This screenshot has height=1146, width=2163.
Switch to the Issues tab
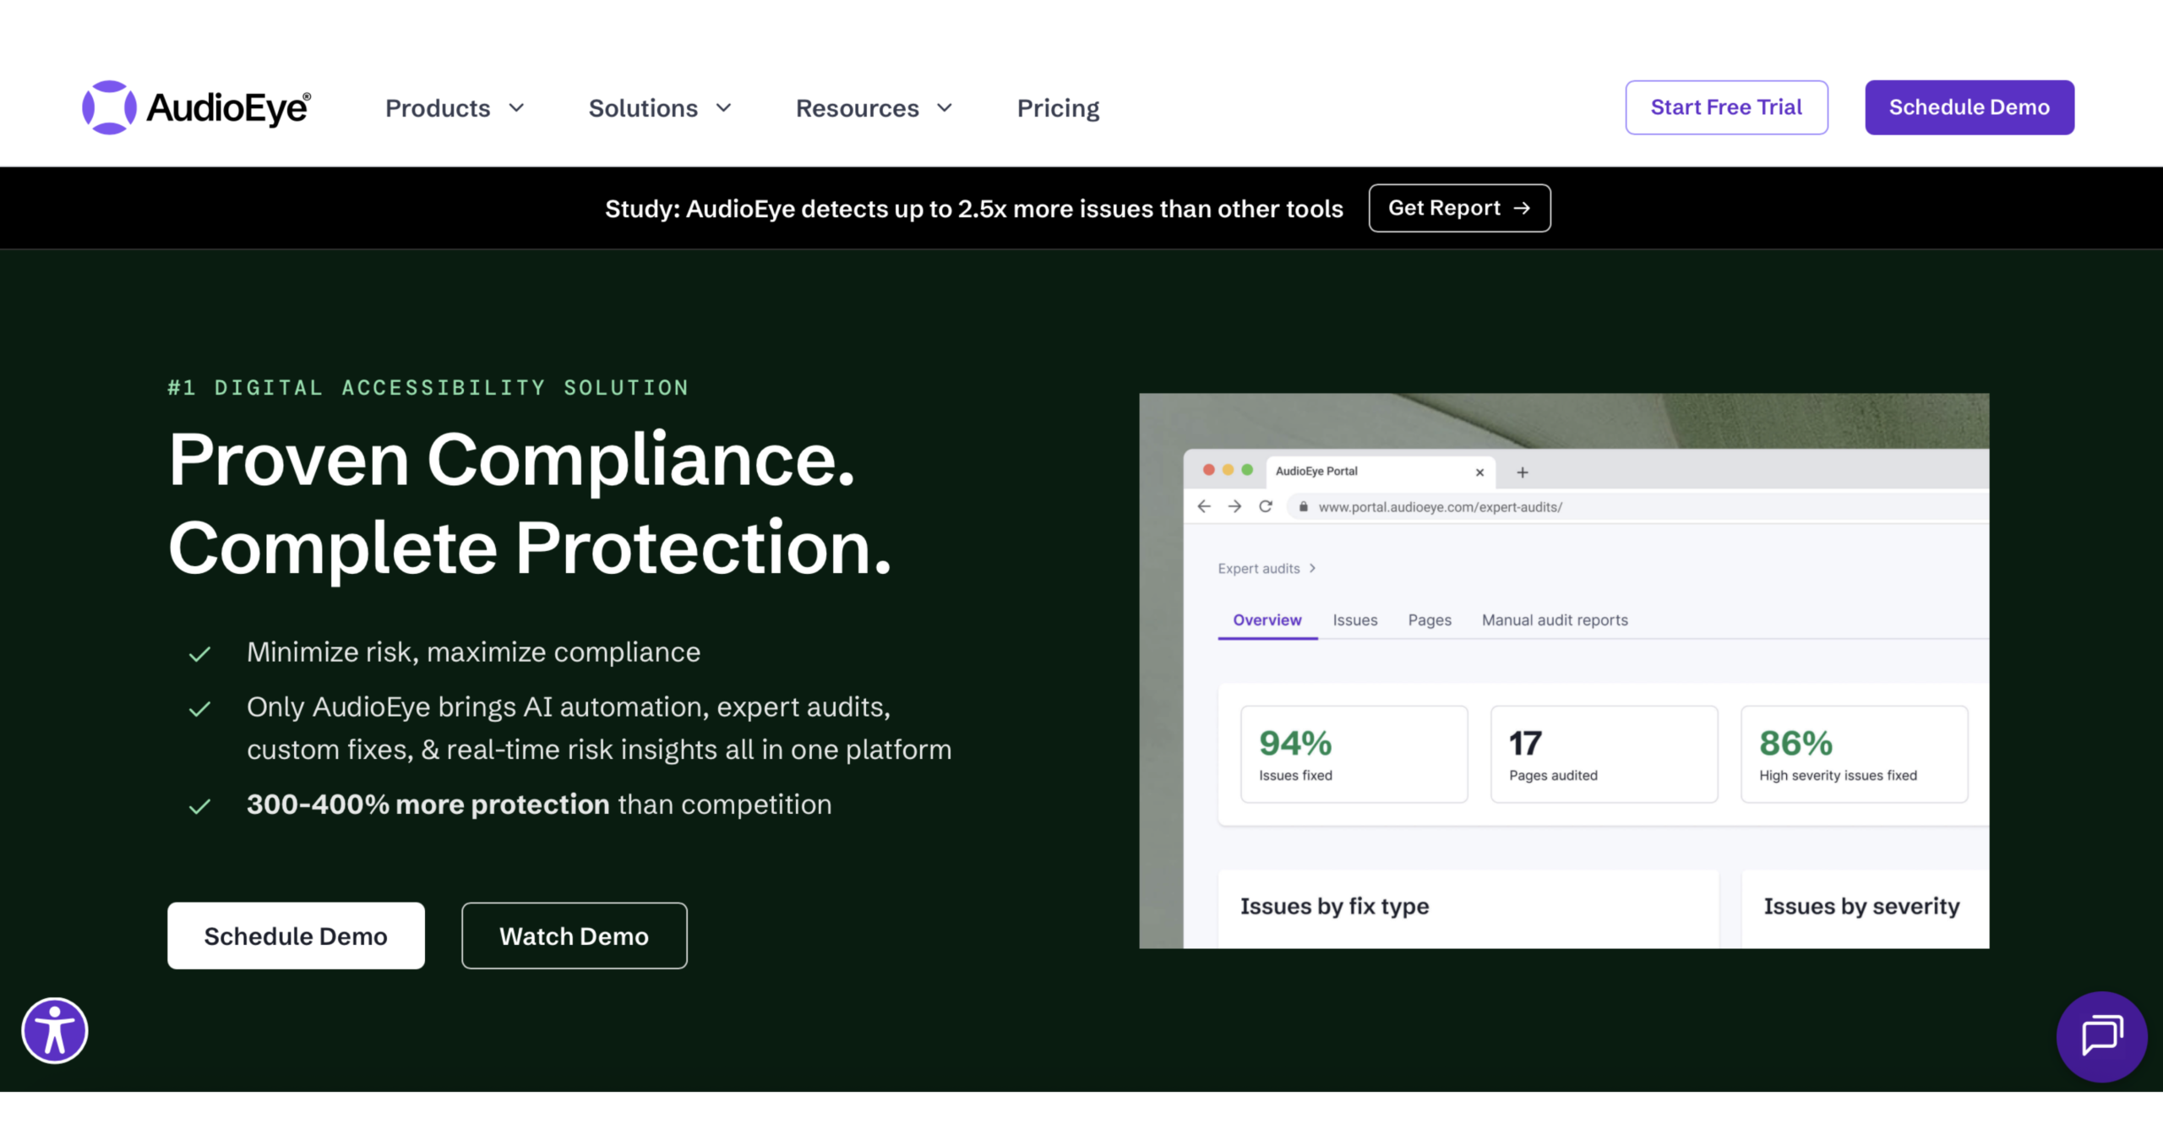click(x=1354, y=620)
